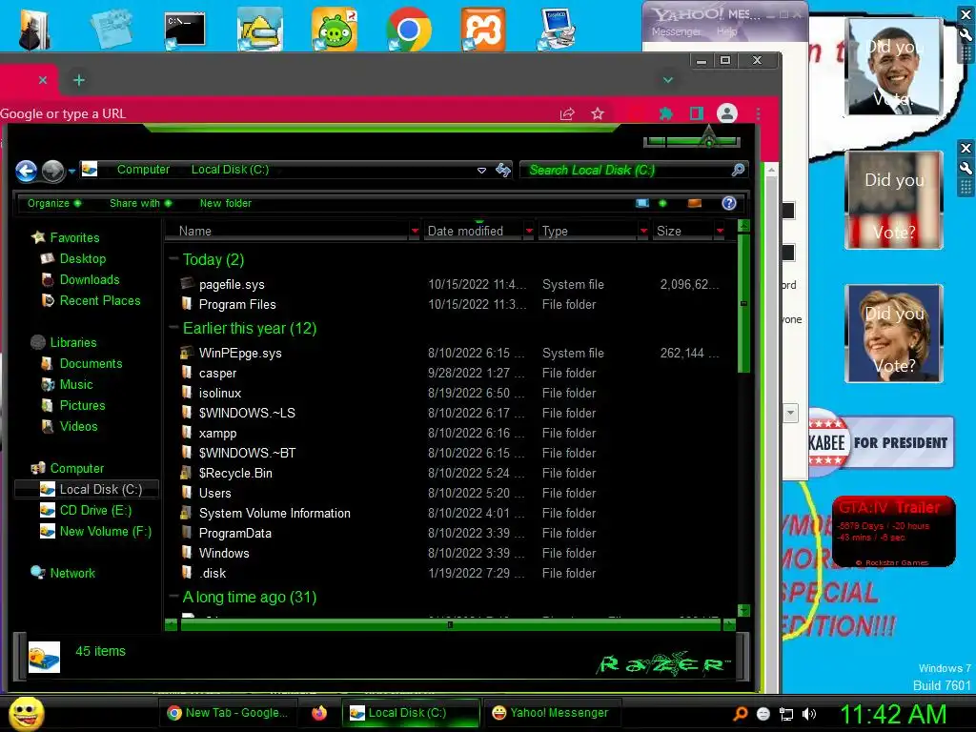Open a new Chrome tab with plus
The width and height of the screenshot is (976, 732).
coord(79,80)
